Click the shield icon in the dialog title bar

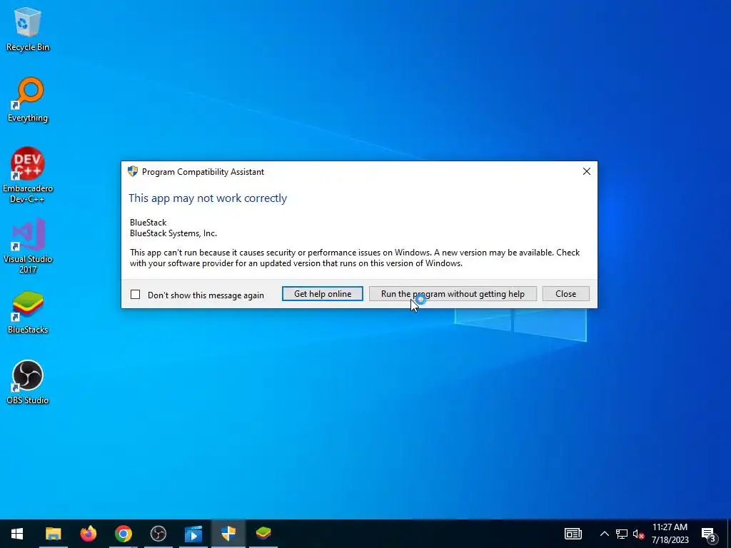[133, 171]
